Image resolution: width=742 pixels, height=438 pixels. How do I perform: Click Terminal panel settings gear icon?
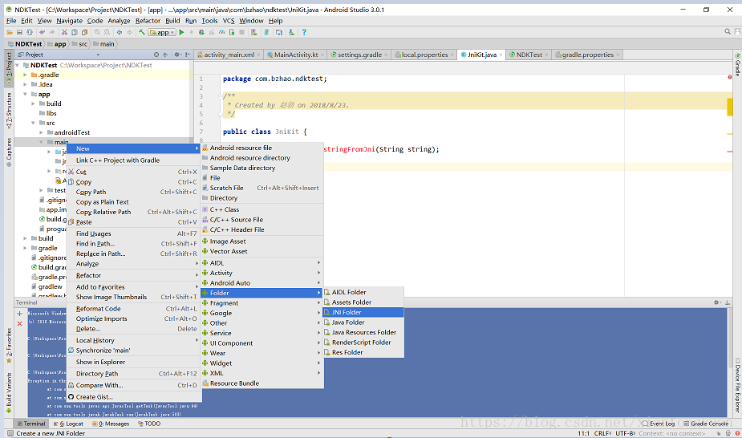pos(717,302)
